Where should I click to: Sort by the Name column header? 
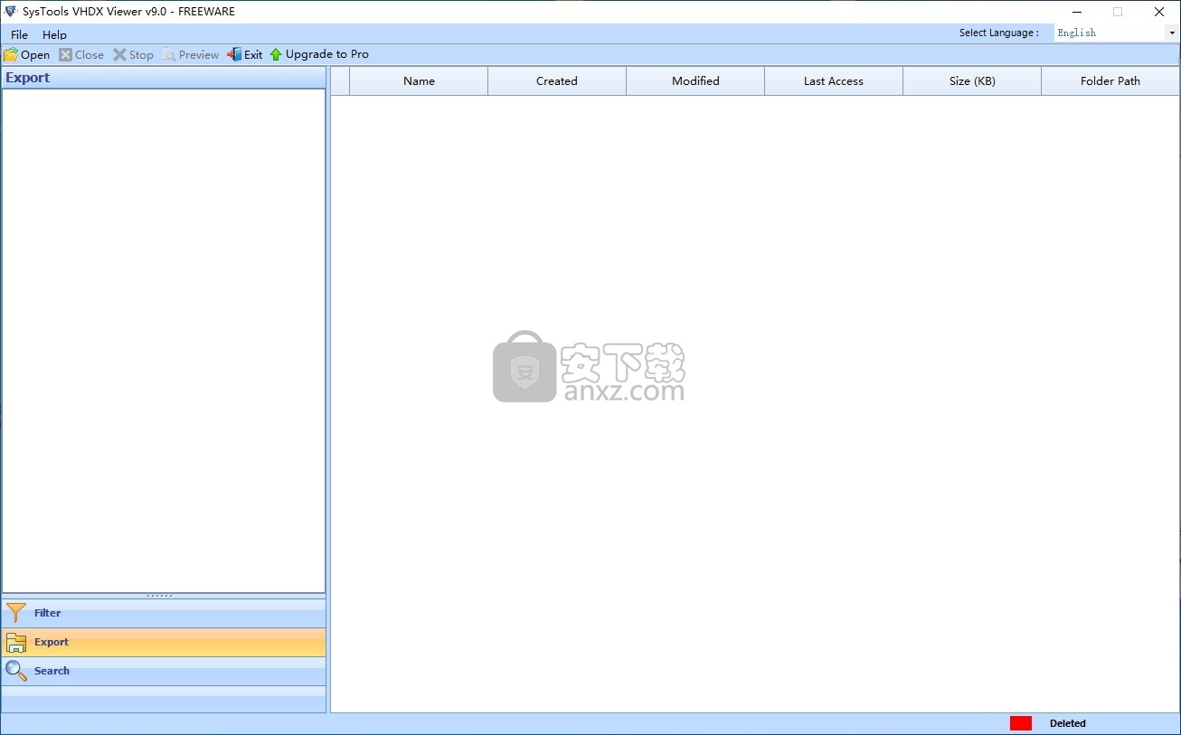(x=419, y=80)
